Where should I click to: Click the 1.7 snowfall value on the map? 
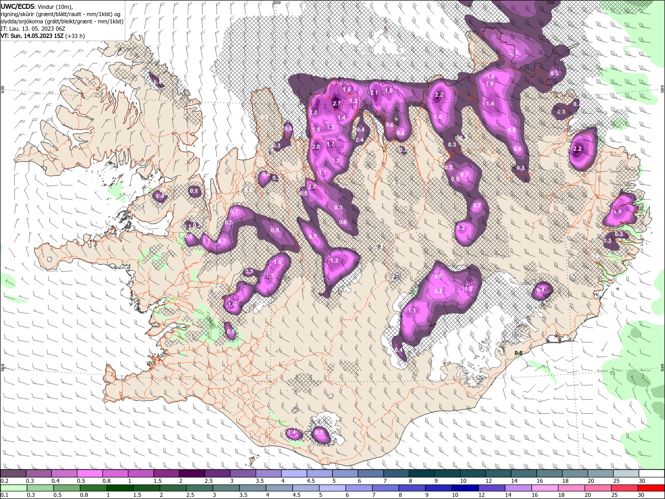(330, 144)
